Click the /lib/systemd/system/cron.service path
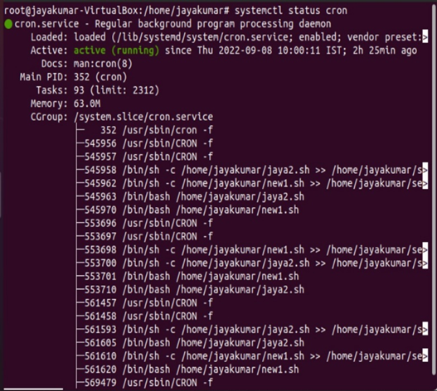Viewport: 437px width, 391px height. pos(203,37)
